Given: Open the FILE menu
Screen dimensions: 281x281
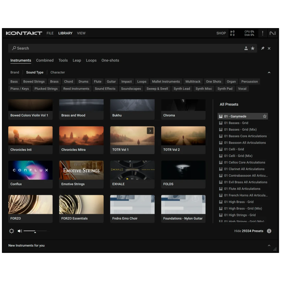Looking at the screenshot, I should click(50, 33).
